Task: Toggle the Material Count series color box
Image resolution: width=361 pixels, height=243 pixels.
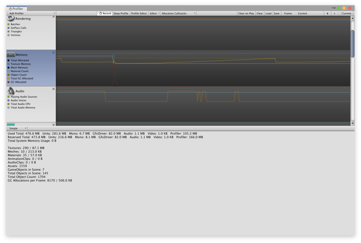Action: [8, 71]
